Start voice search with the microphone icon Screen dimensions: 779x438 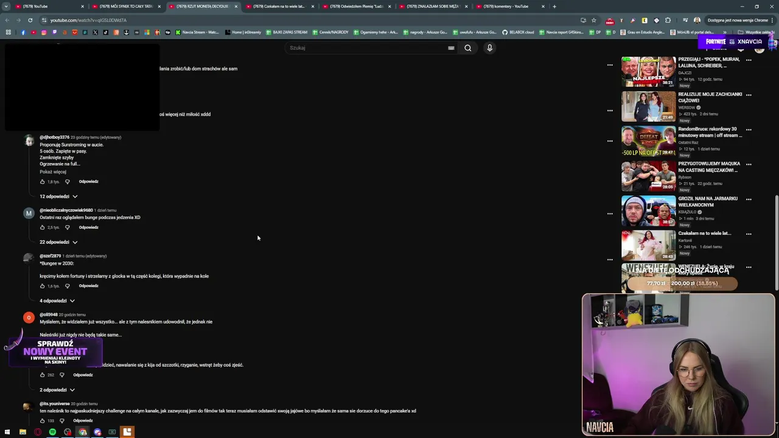[x=489, y=48]
